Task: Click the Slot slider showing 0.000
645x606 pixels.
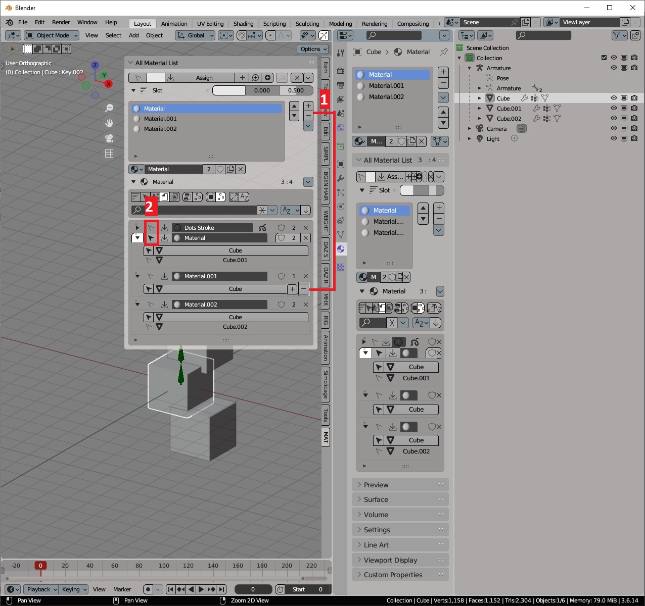Action: [x=262, y=90]
